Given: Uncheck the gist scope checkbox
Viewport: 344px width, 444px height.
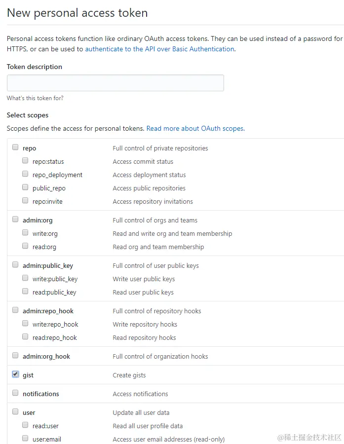Looking at the screenshot, I should (x=15, y=374).
